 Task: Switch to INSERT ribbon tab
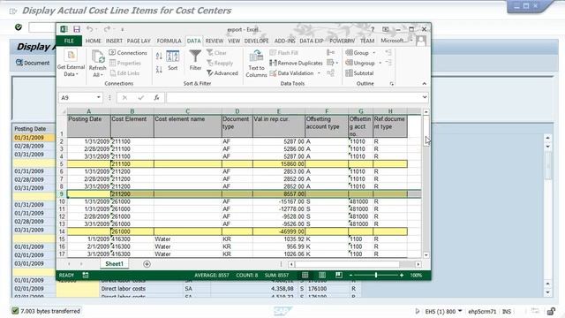point(114,41)
